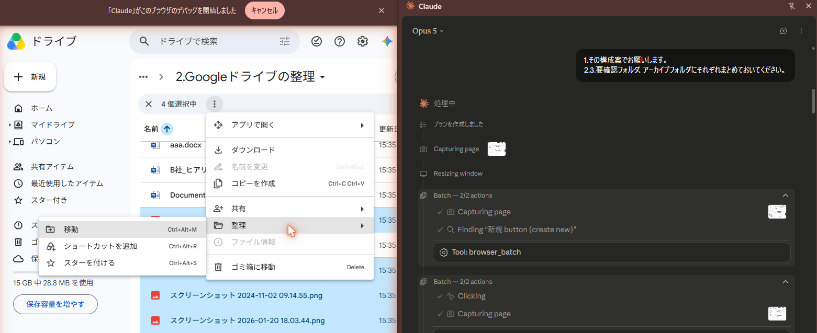
Task: Open the アプリで開く submenu
Action: click(290, 125)
